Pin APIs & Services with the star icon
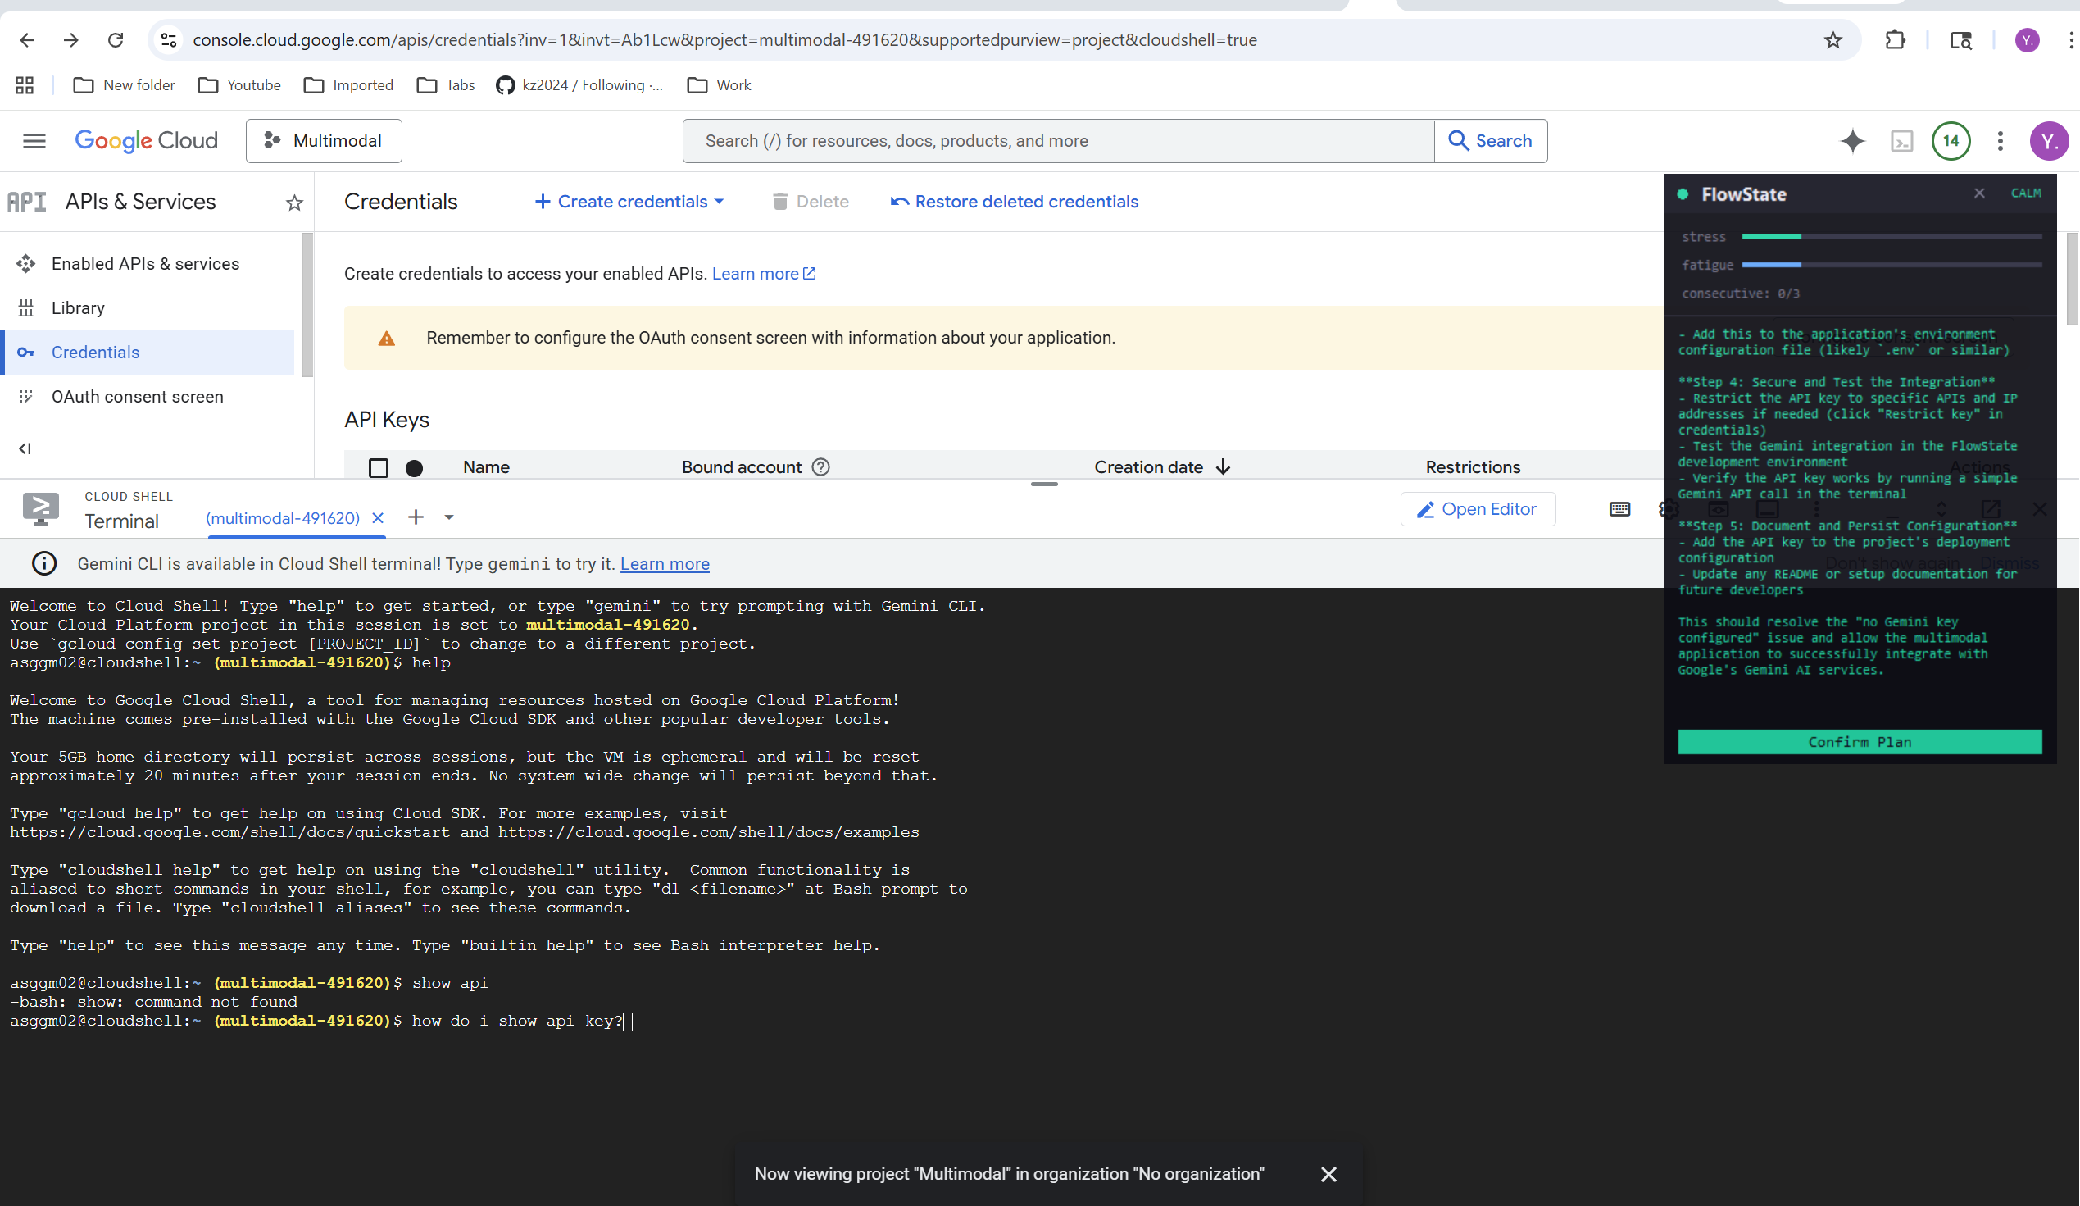The height and width of the screenshot is (1206, 2080). 294,203
